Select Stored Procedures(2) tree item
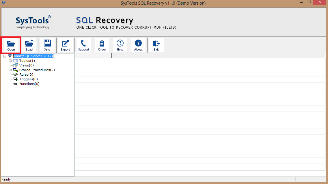The height and width of the screenshot is (184, 328). pyautogui.click(x=37, y=70)
